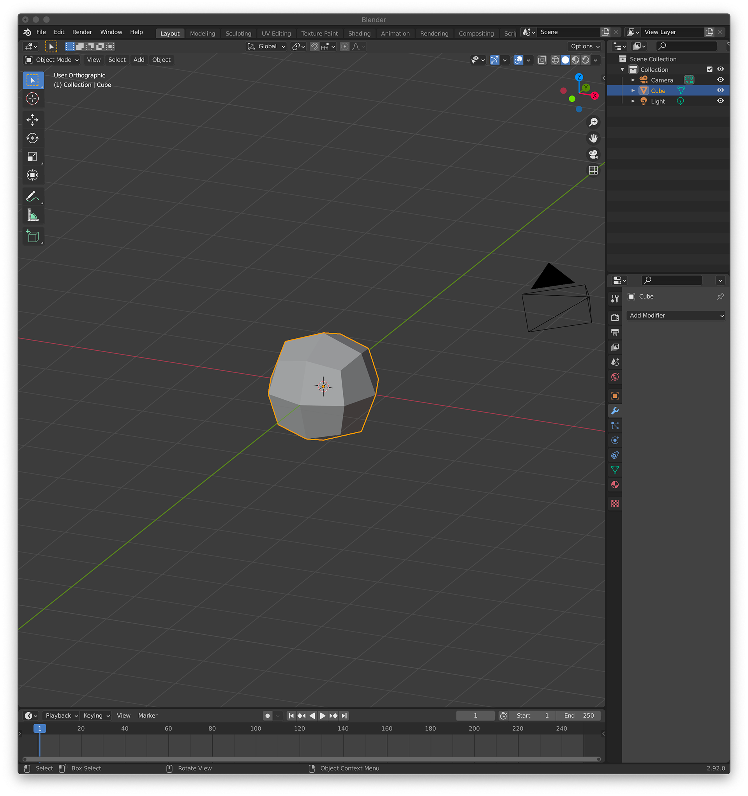Activate the Rotate tool
This screenshot has width=748, height=796.
point(32,138)
